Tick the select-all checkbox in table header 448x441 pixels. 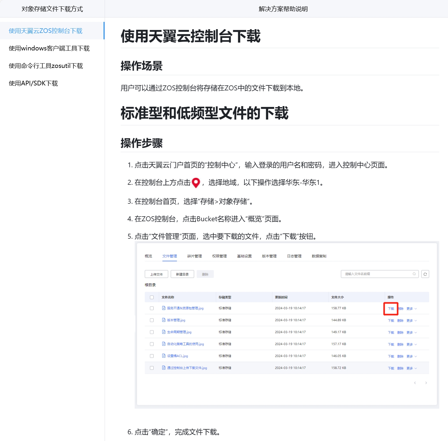click(152, 297)
